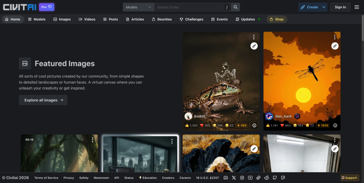This screenshot has height=183, width=364.
Task: Open the Instagram icon in the footer
Action: 242,178
